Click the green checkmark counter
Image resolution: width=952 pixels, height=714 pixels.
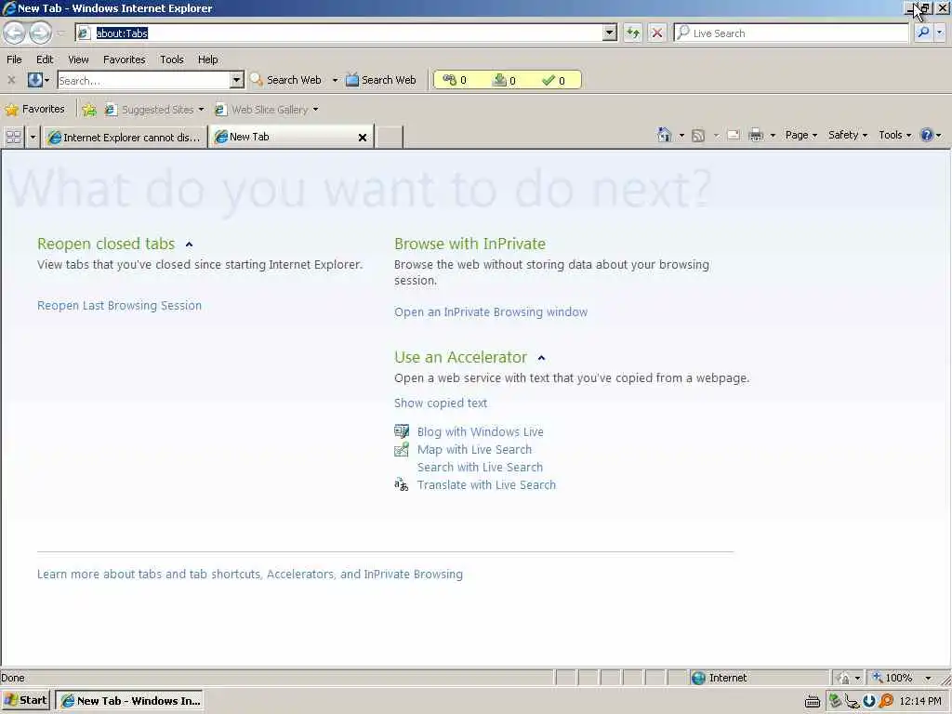[553, 80]
